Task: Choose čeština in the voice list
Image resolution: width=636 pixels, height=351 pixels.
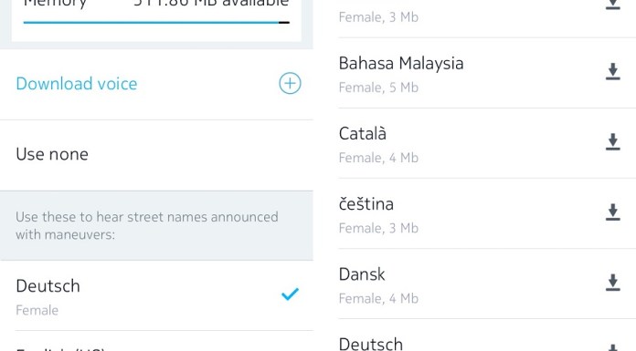Action: tap(487, 213)
